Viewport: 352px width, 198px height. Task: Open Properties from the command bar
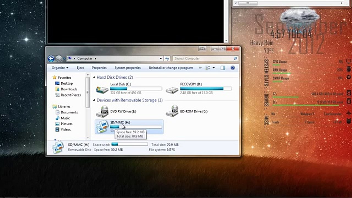pyautogui.click(x=99, y=68)
